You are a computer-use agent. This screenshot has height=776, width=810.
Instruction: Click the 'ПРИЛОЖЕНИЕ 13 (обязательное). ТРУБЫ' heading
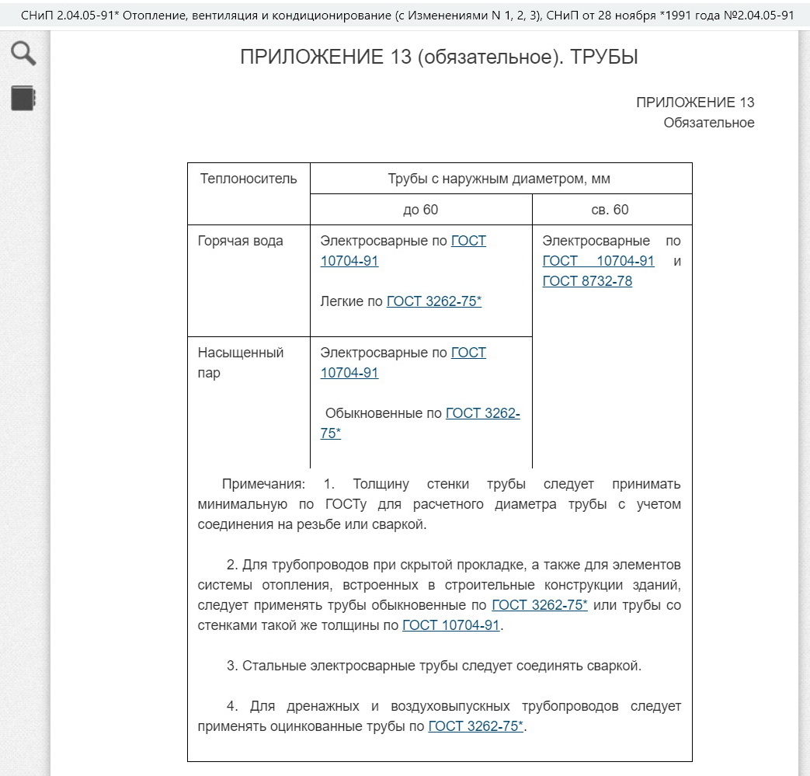pyautogui.click(x=439, y=57)
